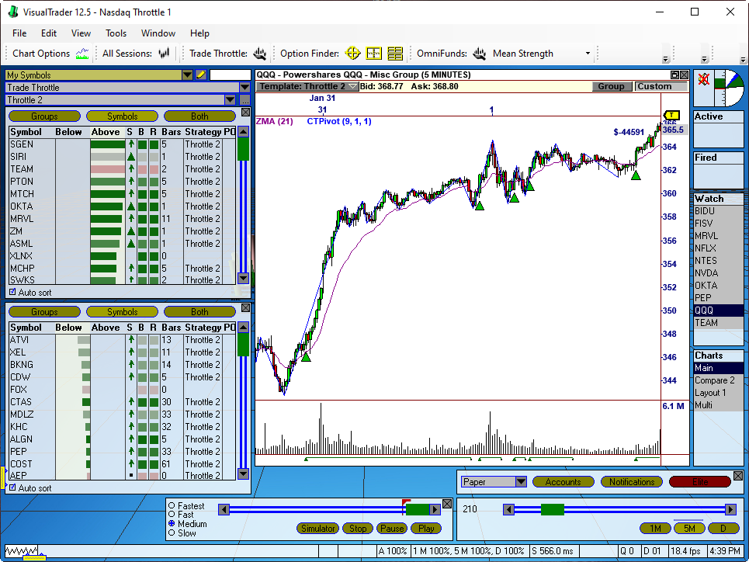749x562 pixels.
Task: Click the All Sessions bar-chart icon
Action: click(164, 54)
